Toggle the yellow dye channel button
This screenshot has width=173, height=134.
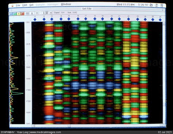click(19, 14)
